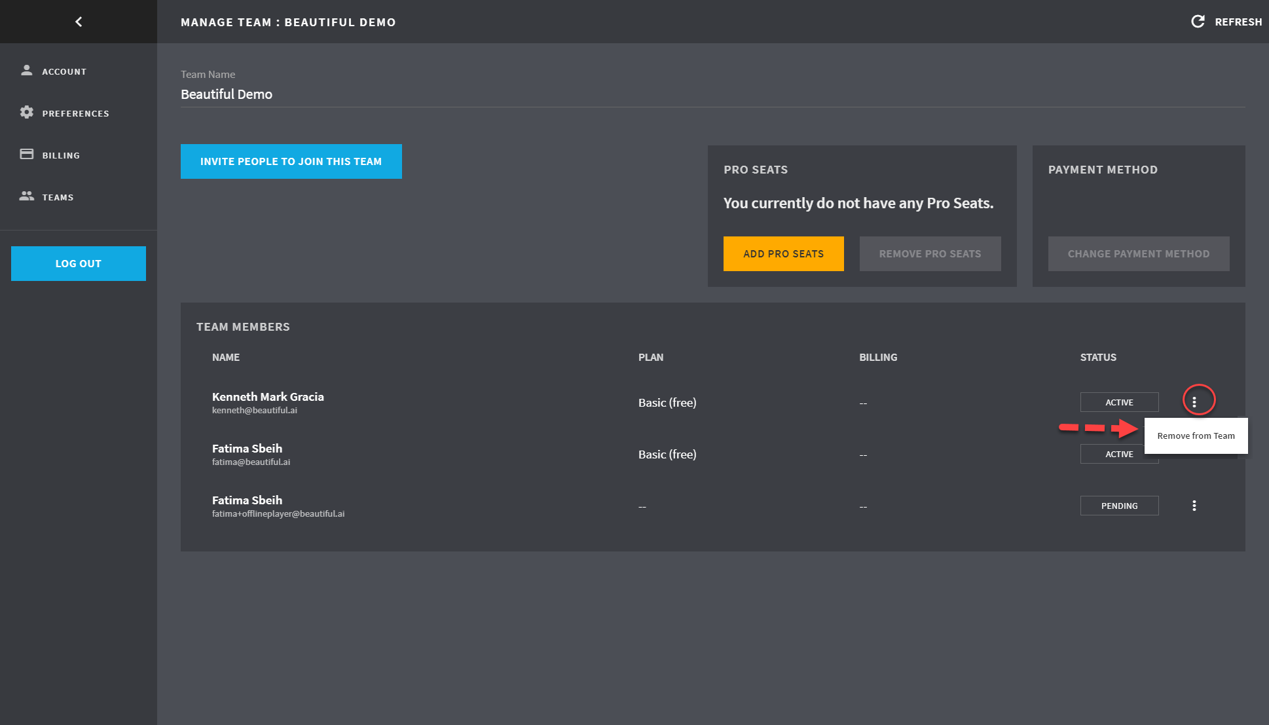Click the Billing credit card icon

26,154
